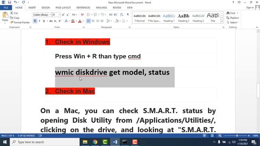Viewport: 260px width, 146px height.
Task: Open Paragraph dialog launcher
Action: pyautogui.click(x=129, y=27)
